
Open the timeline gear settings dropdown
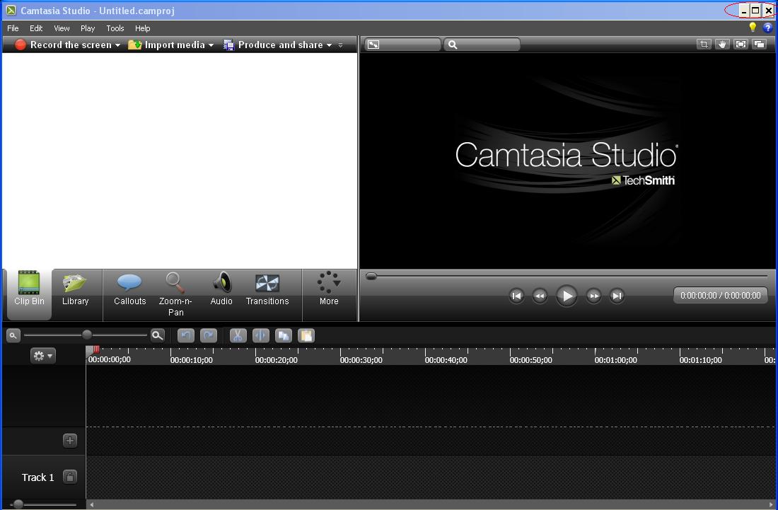(42, 356)
